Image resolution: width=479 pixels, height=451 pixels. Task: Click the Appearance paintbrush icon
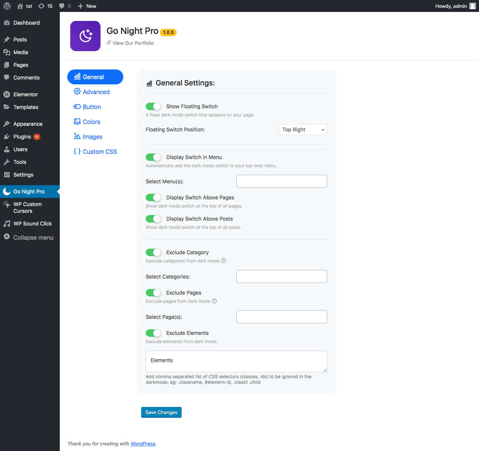click(7, 124)
